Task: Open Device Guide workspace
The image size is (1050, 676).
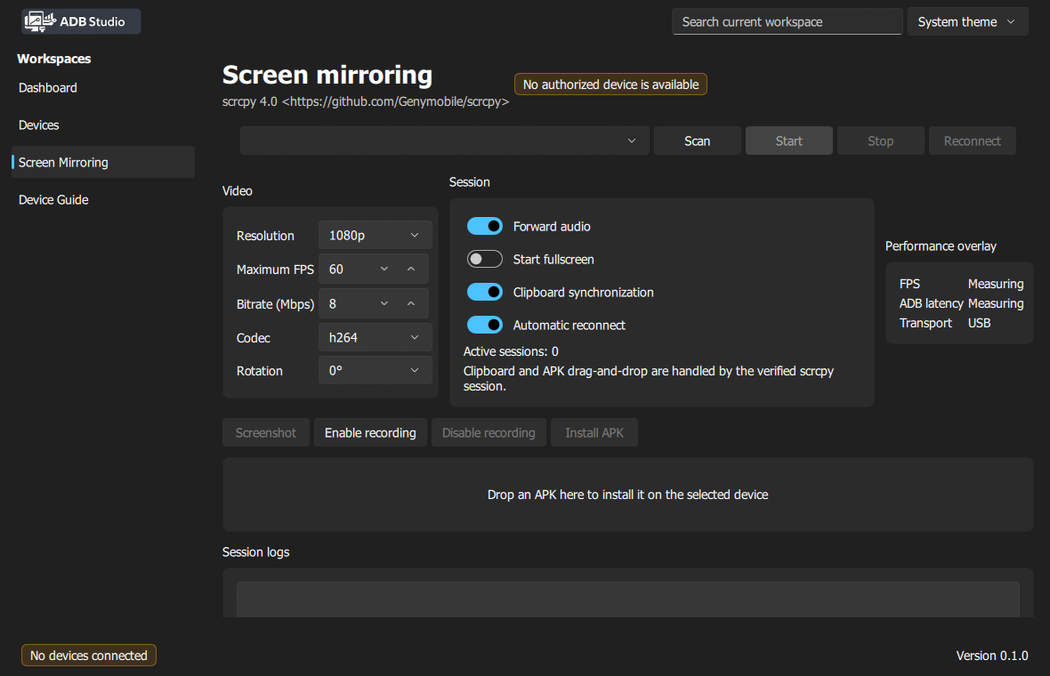Action: click(x=103, y=199)
